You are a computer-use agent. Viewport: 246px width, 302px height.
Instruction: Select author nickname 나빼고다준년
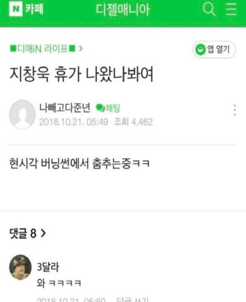[65, 107]
